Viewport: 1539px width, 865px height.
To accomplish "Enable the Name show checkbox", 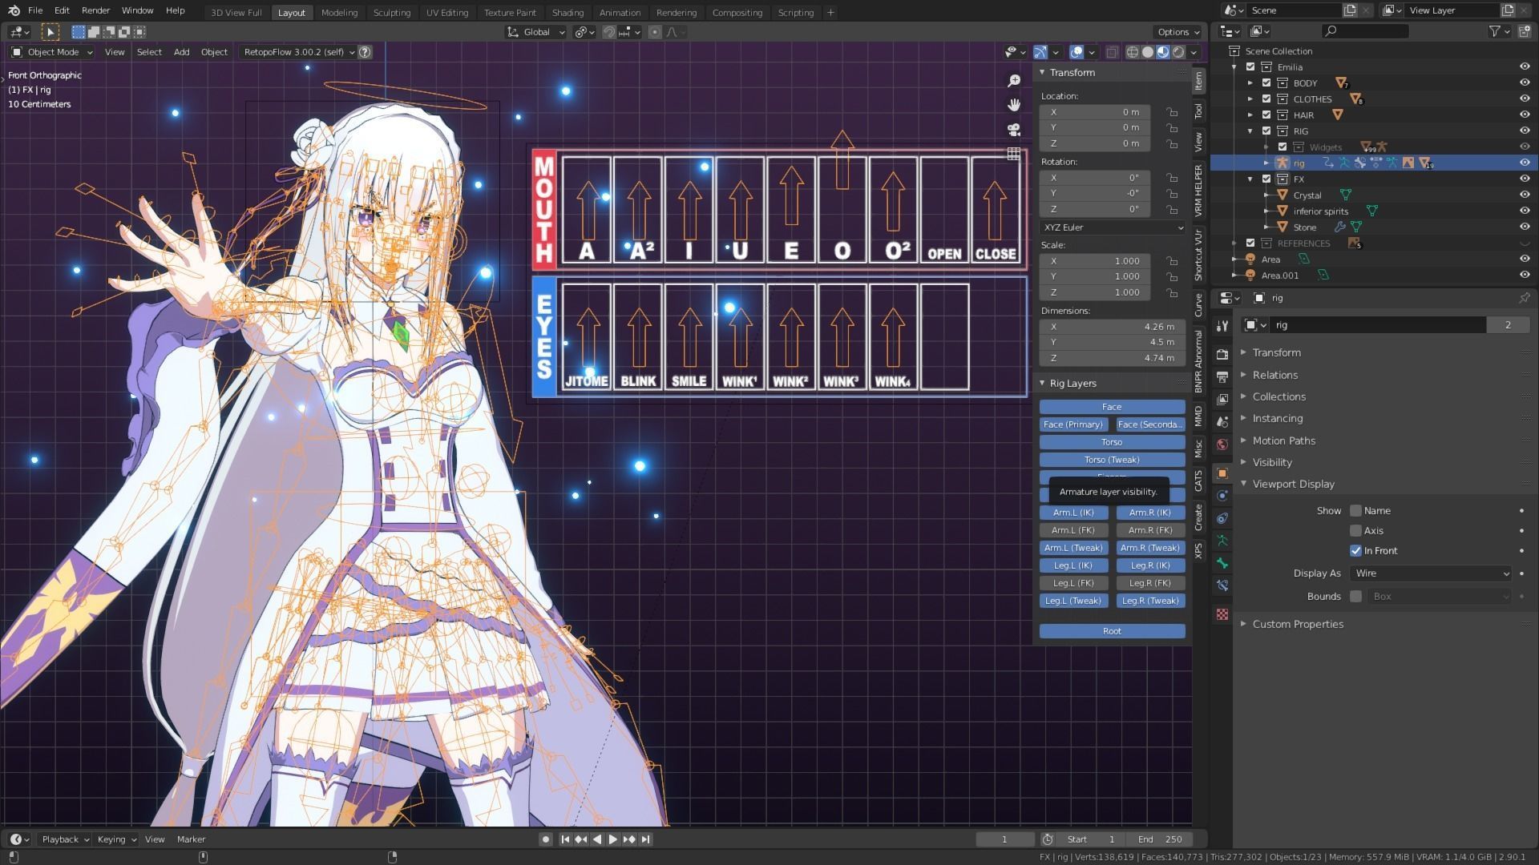I will 1355,510.
